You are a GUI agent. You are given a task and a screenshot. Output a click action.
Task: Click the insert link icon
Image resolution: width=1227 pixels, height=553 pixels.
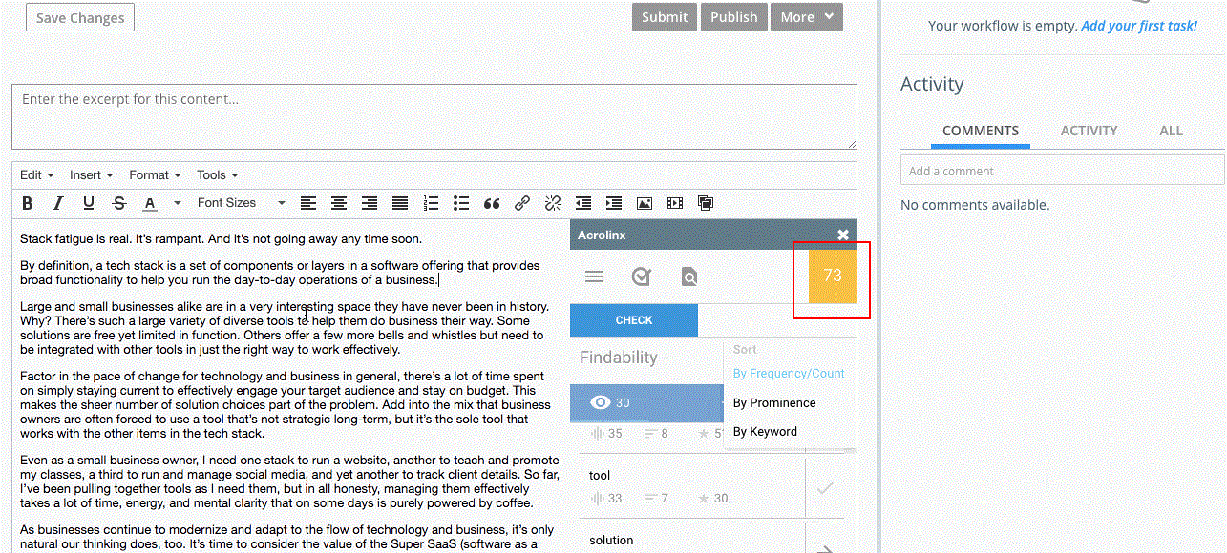(x=522, y=203)
